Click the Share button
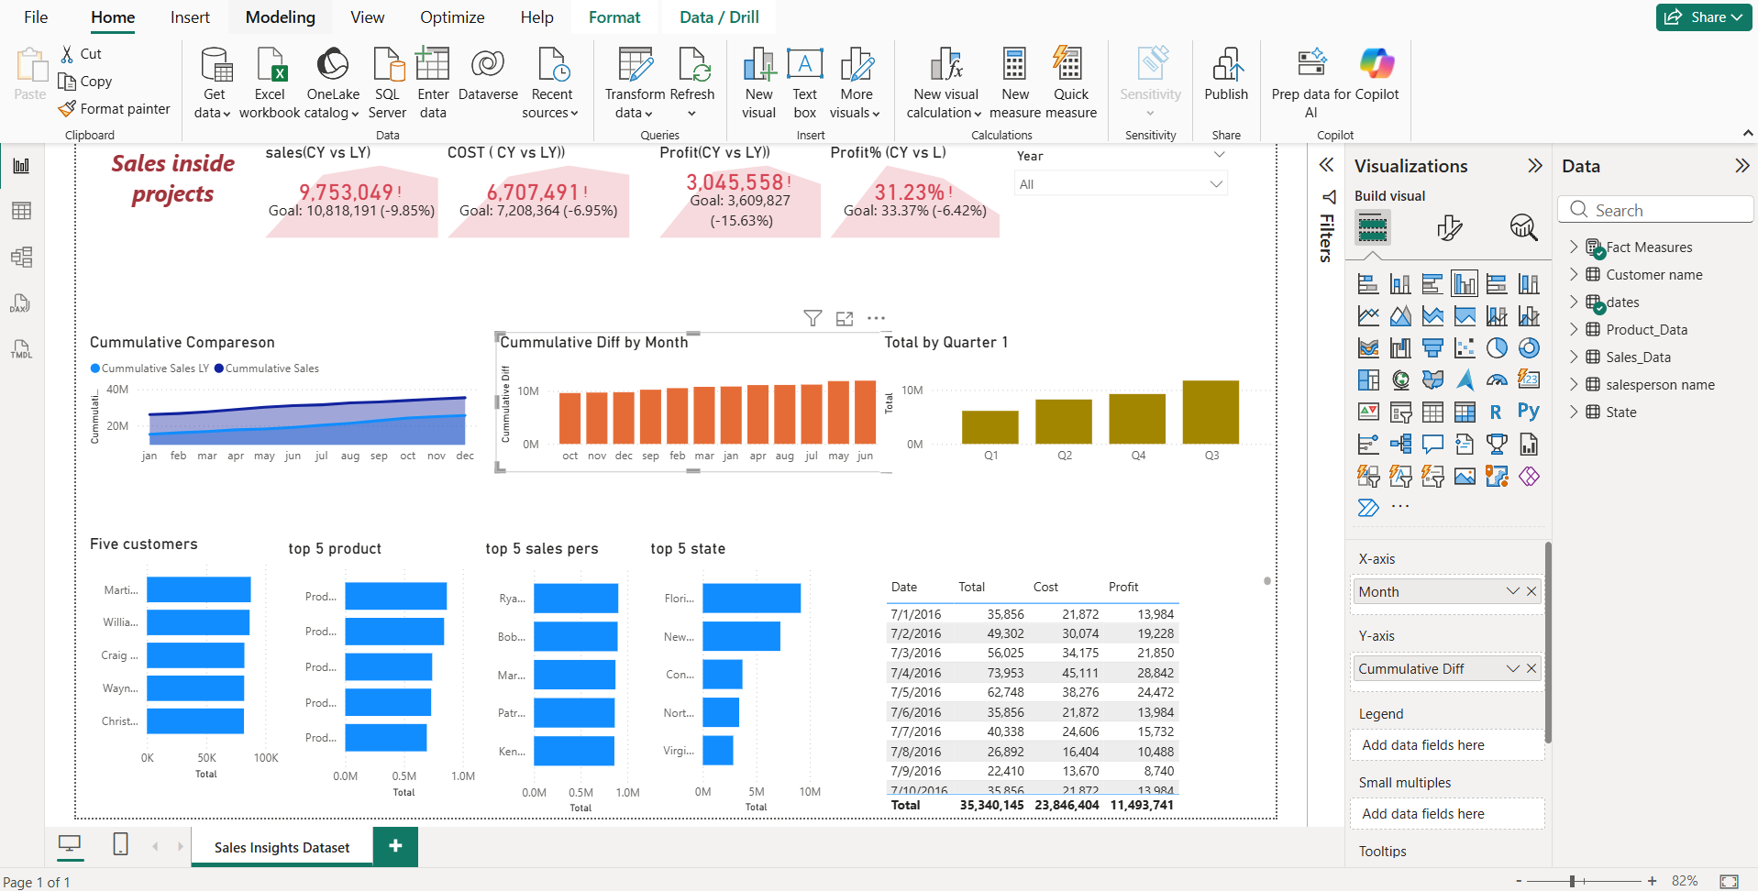The width and height of the screenshot is (1758, 891). (1702, 16)
